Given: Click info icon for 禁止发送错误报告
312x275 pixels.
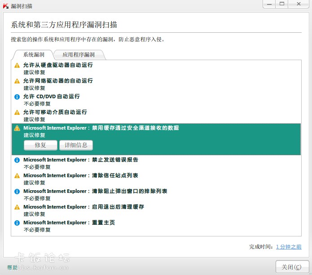Looking at the screenshot, I should tap(17, 160).
